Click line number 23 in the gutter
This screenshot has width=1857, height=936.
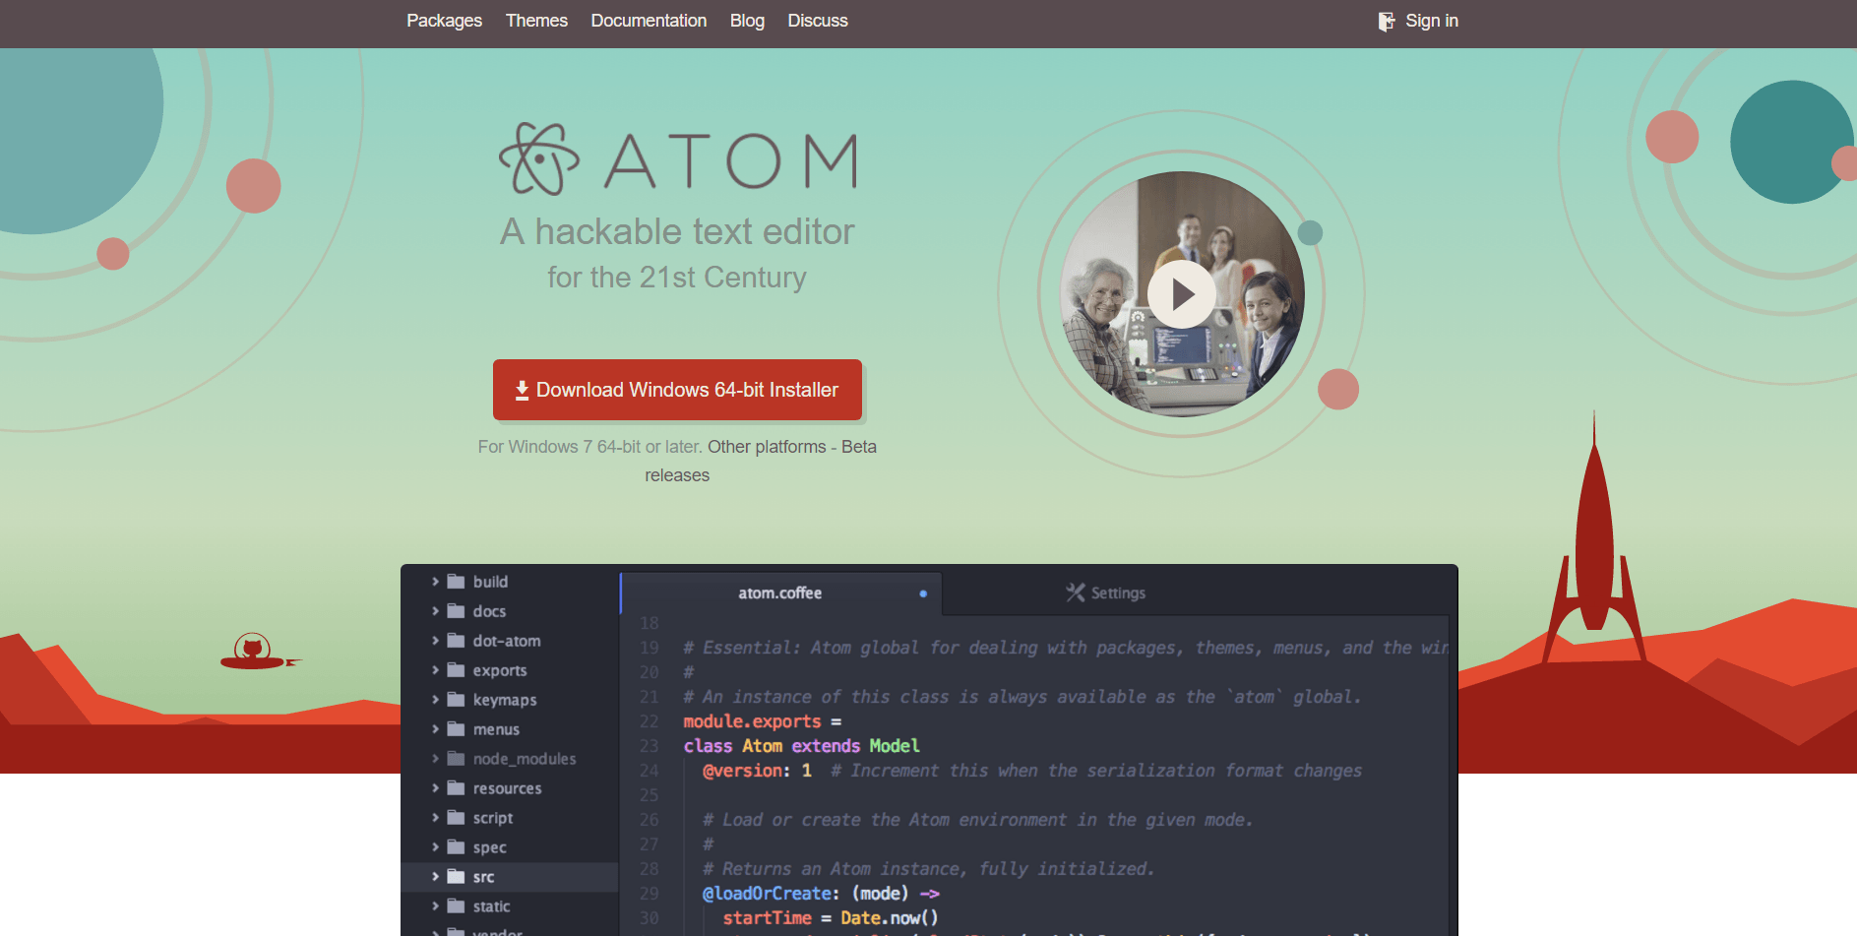pos(649,746)
